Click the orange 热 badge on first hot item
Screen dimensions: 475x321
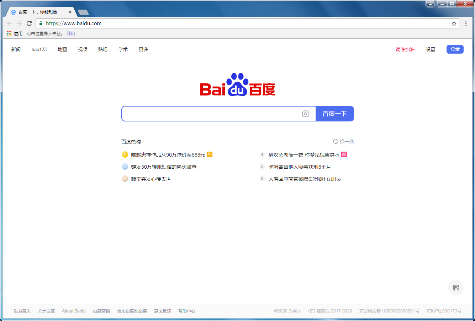pos(210,154)
